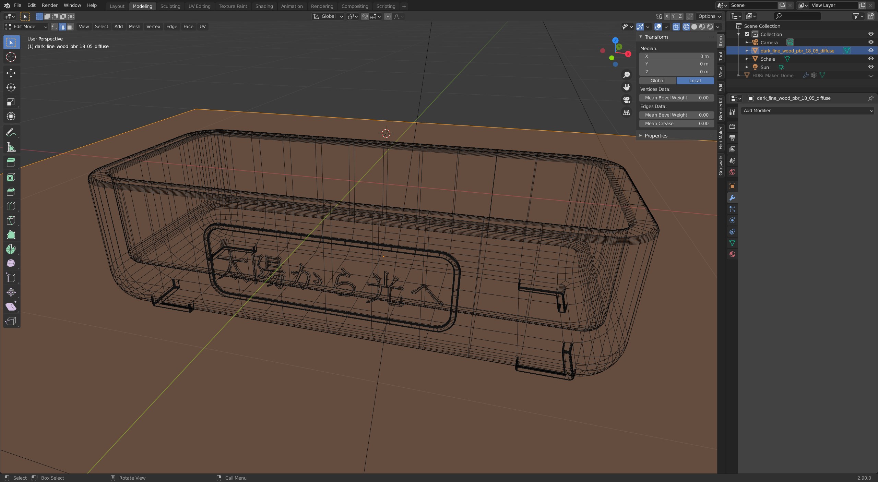Screen dimensions: 878x482
Task: Expand the Properties panel section
Action: coord(656,136)
